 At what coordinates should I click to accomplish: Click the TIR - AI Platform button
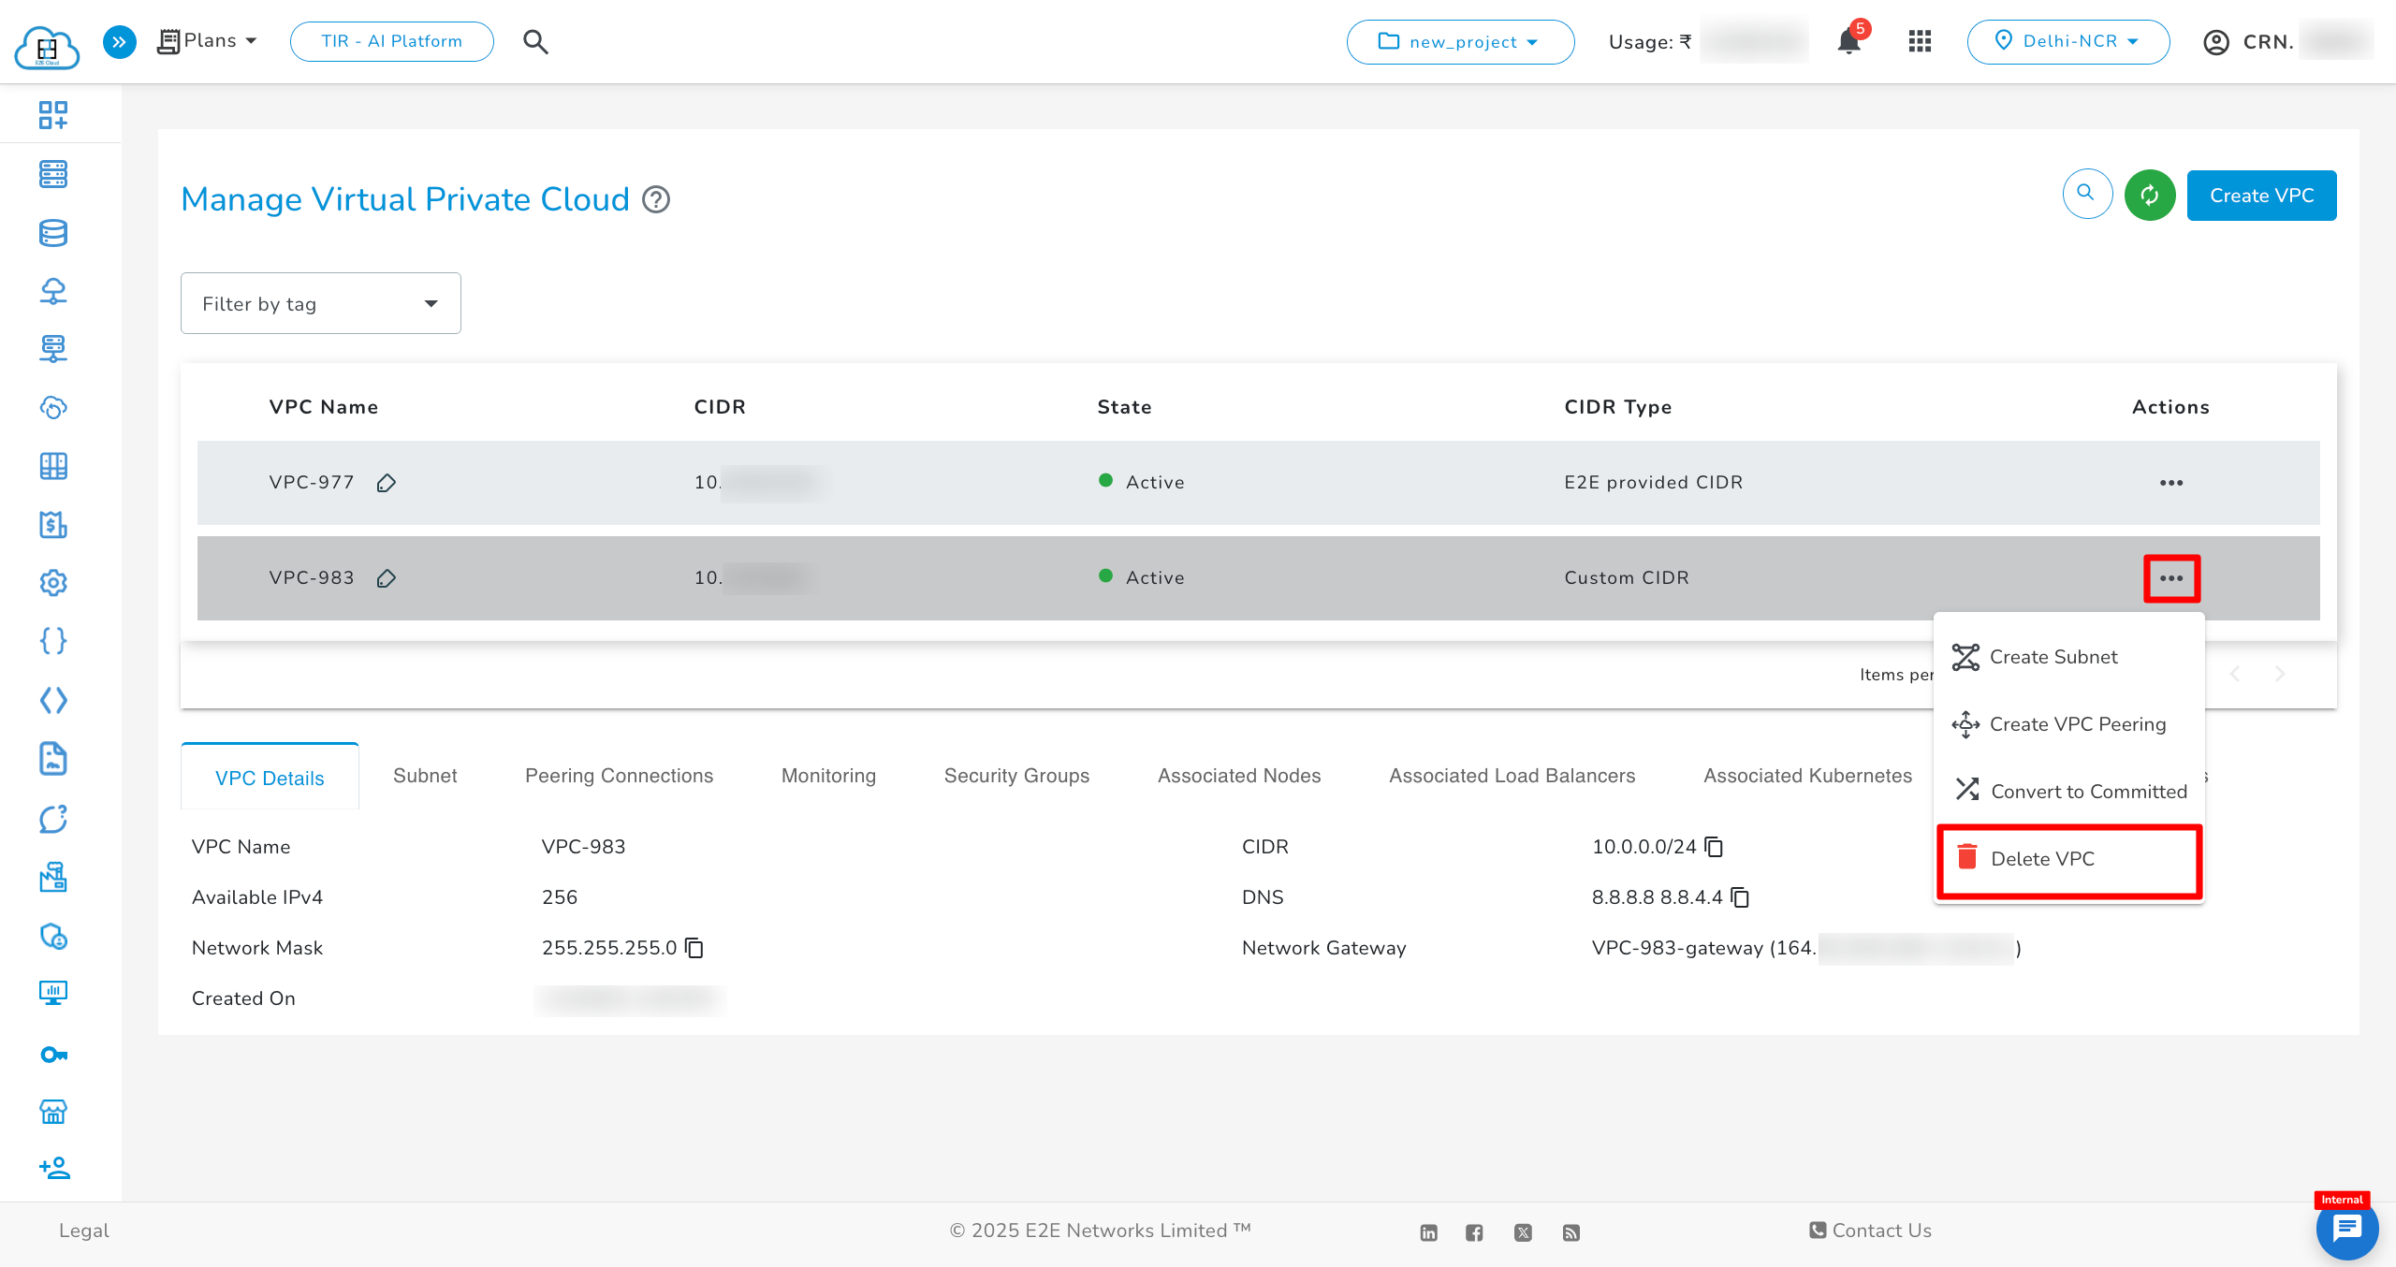[x=391, y=41]
